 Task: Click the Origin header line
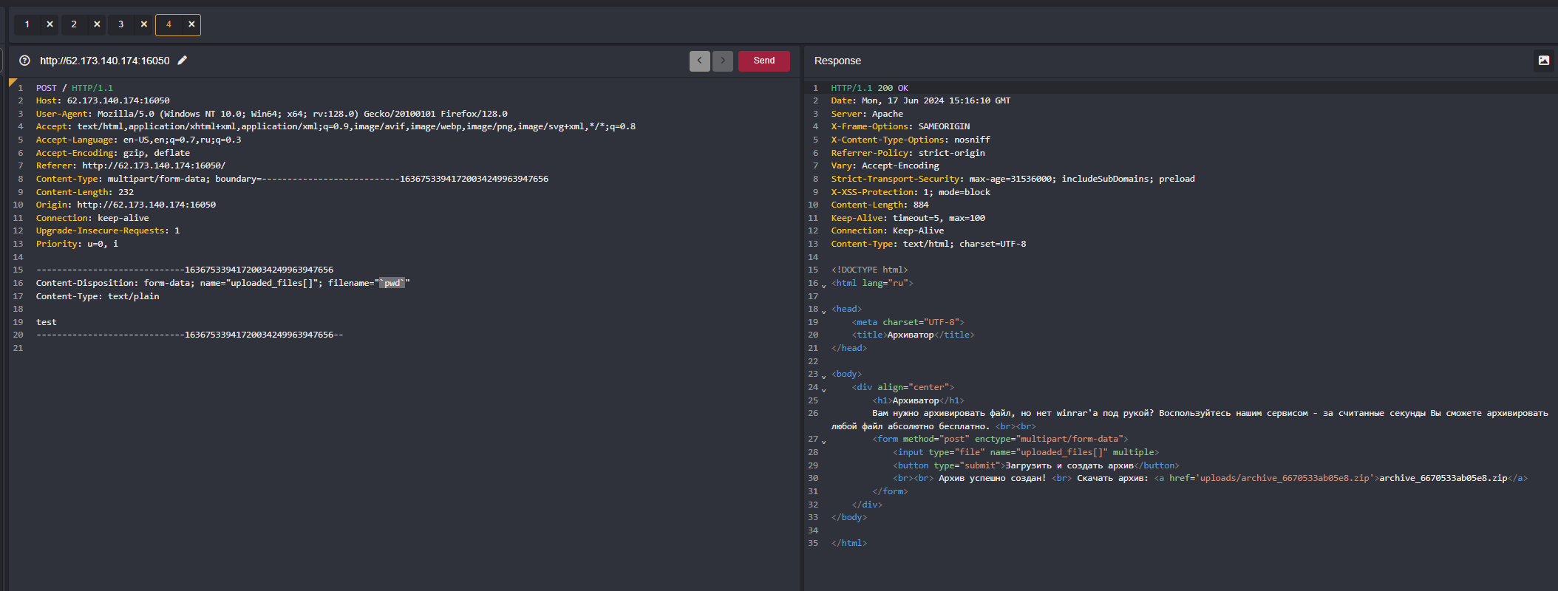point(126,205)
